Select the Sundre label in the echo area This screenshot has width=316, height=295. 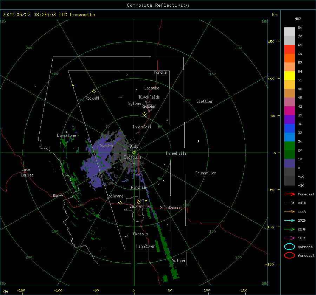[106, 146]
